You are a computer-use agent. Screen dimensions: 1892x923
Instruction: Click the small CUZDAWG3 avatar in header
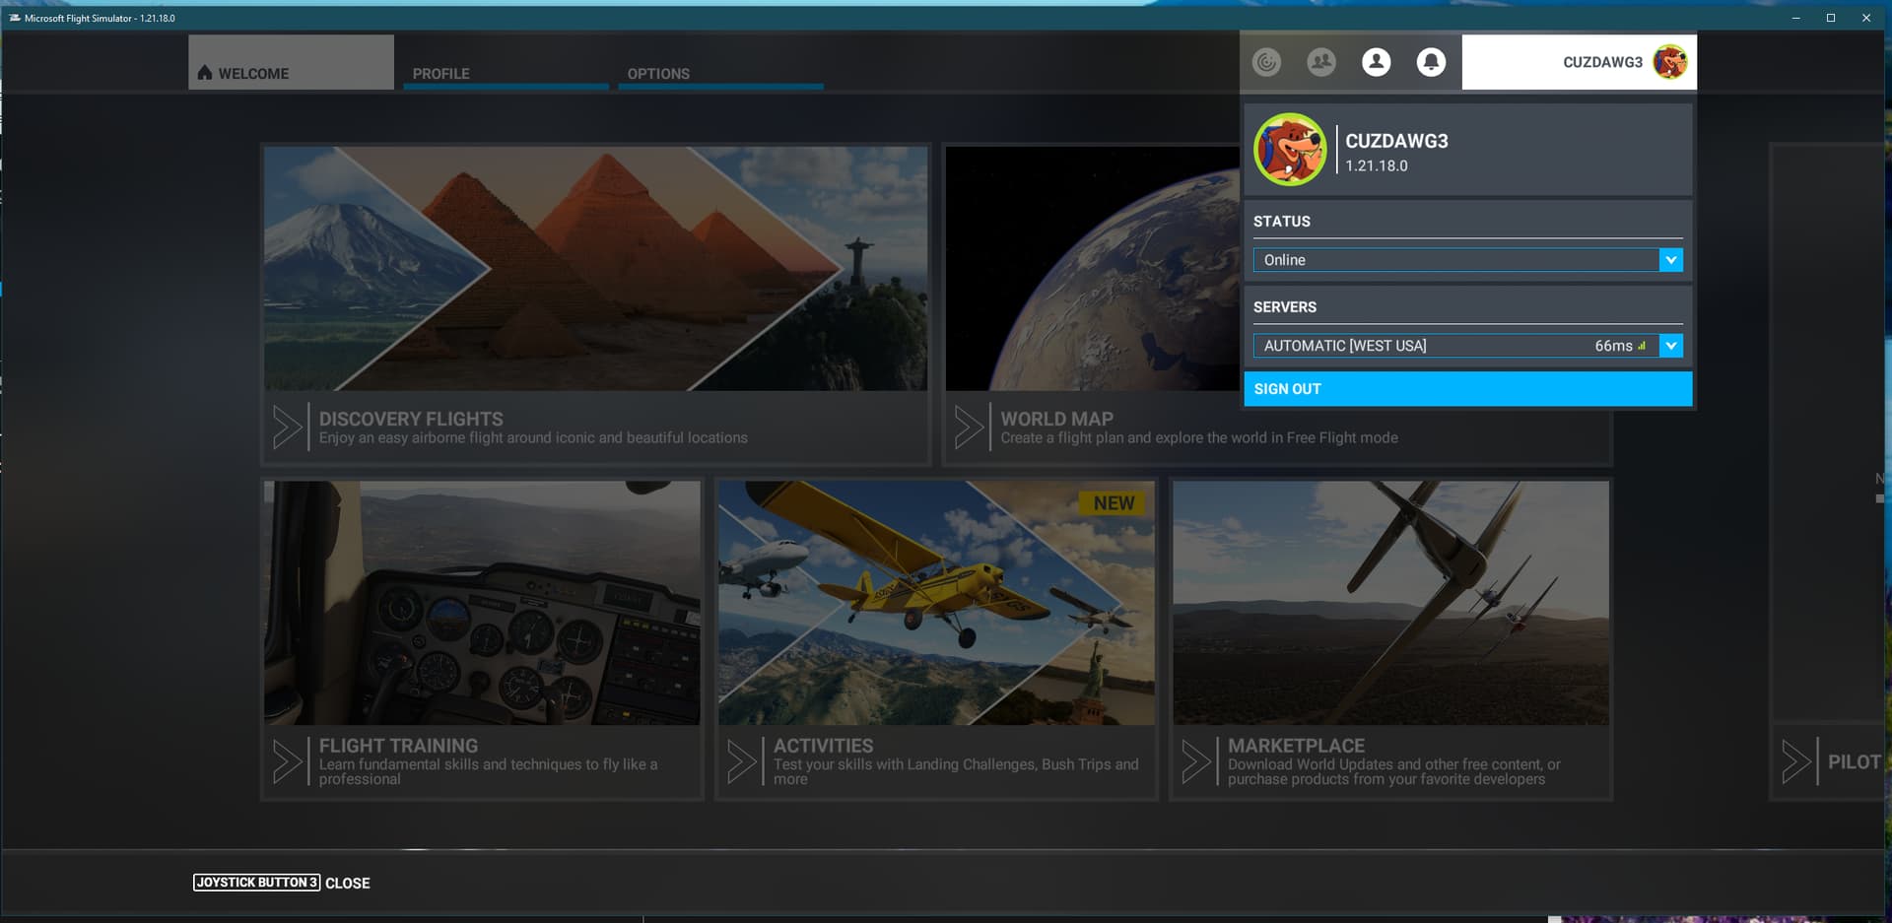1669,62
